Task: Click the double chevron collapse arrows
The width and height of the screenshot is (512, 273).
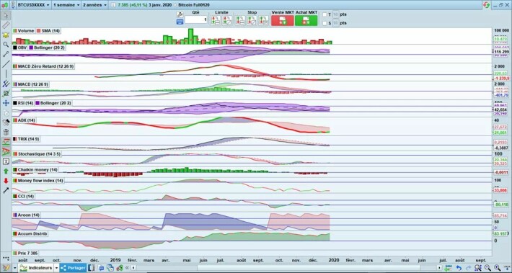Action: (x=128, y=268)
